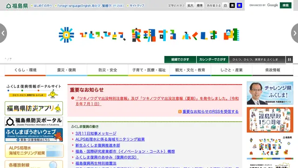Open 防災・安全 menu tab

click(108, 70)
